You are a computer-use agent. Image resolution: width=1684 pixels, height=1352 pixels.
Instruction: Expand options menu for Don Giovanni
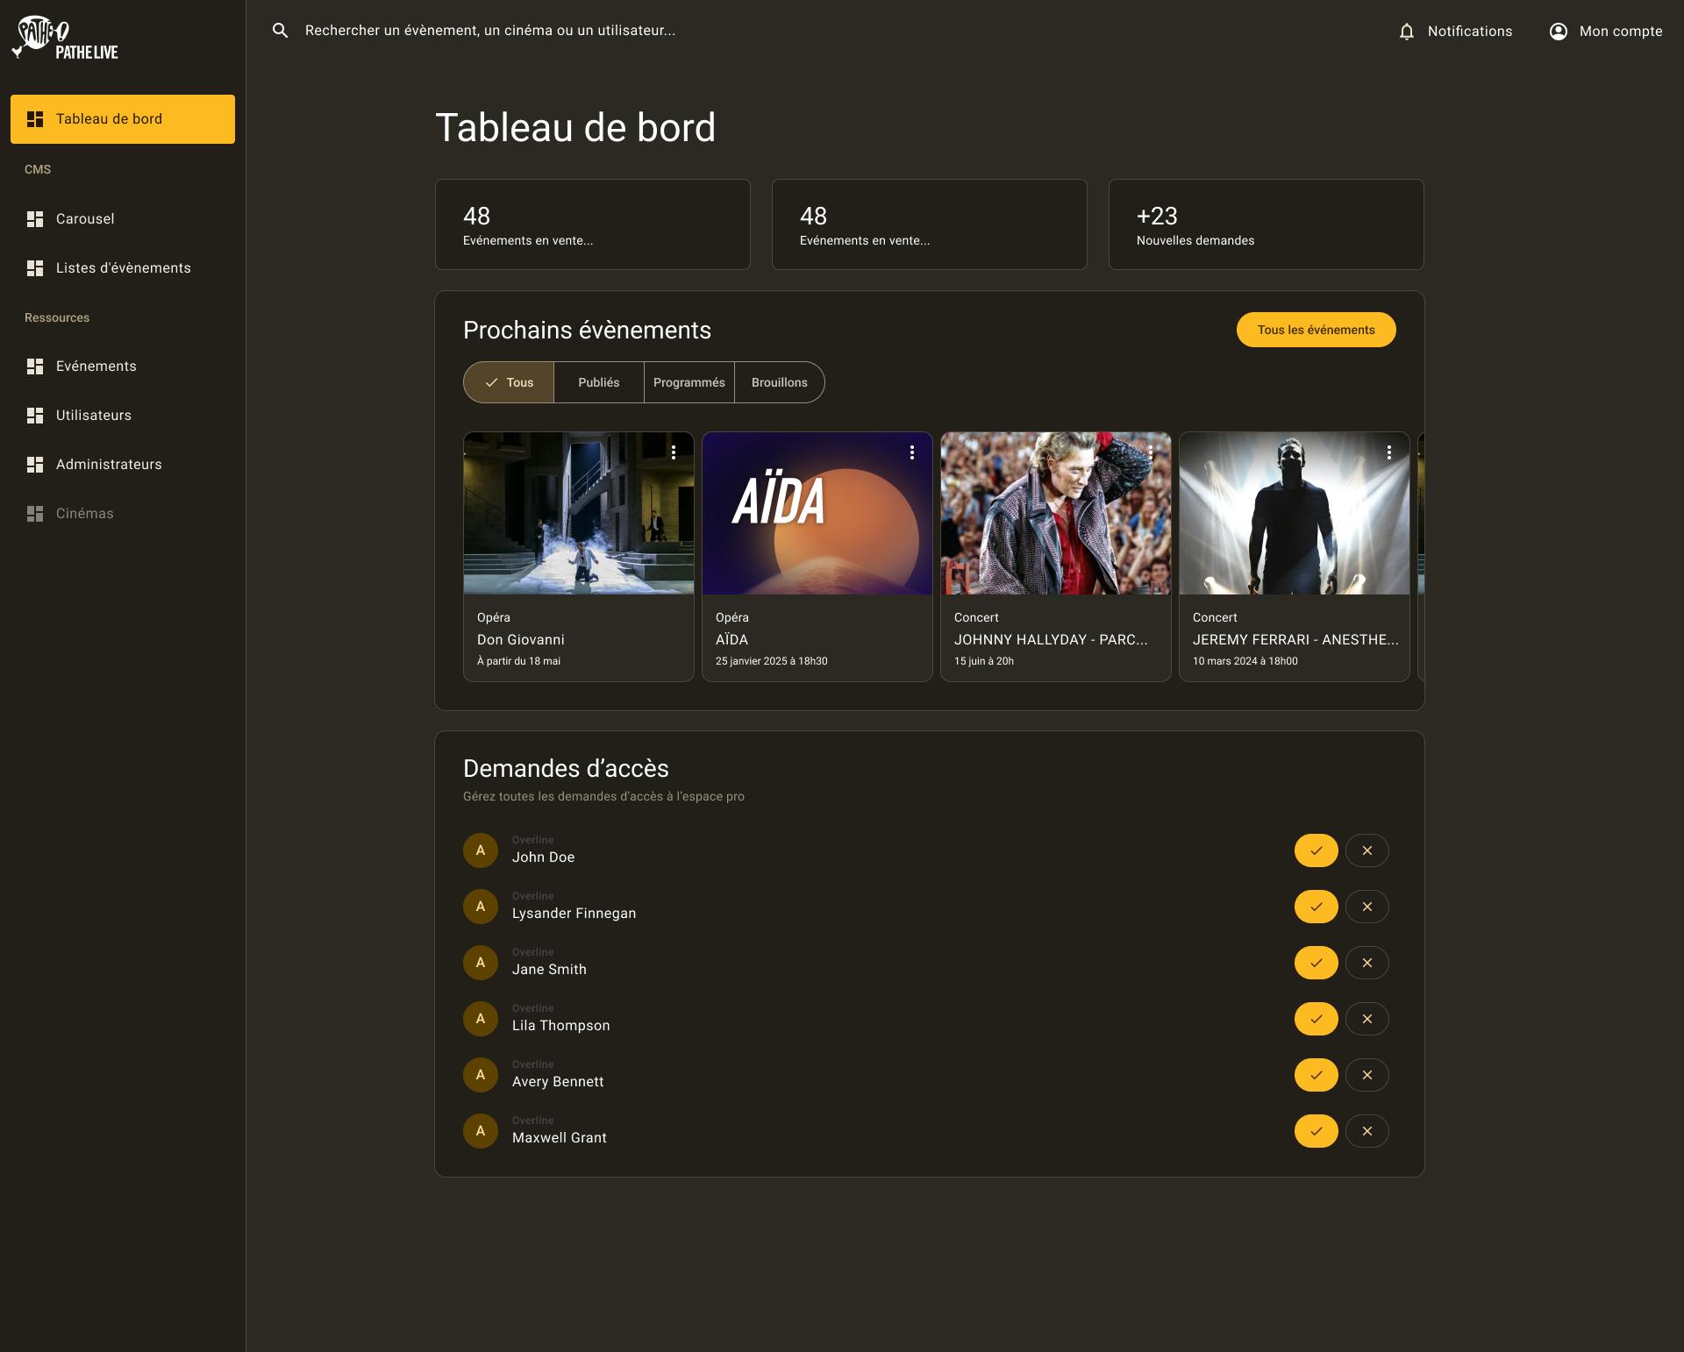(674, 452)
